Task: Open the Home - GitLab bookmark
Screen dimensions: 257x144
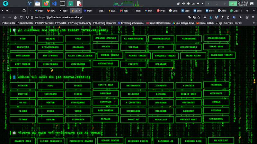Action: point(205,23)
